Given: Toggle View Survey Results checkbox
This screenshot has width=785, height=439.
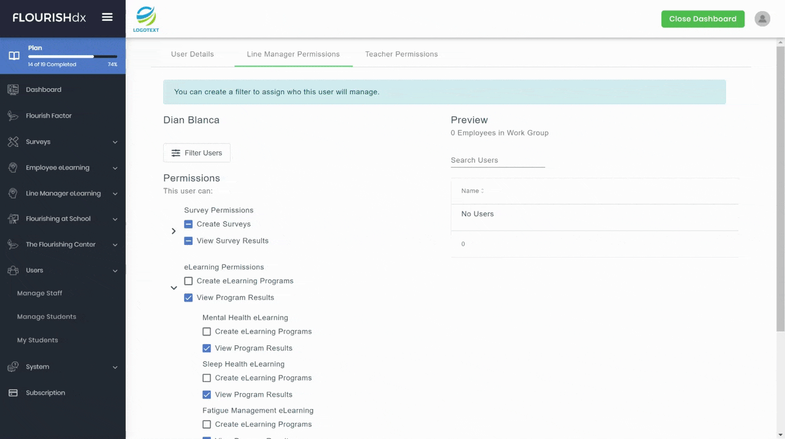Looking at the screenshot, I should [x=188, y=241].
